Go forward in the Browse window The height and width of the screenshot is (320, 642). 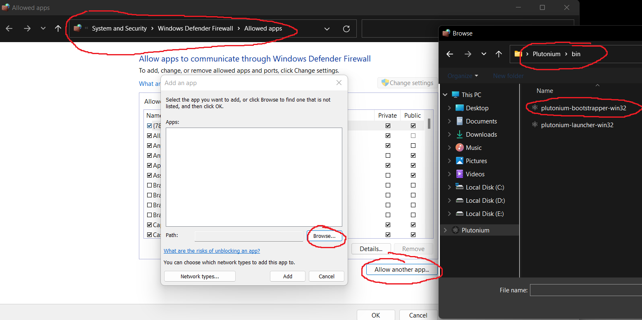coord(468,54)
